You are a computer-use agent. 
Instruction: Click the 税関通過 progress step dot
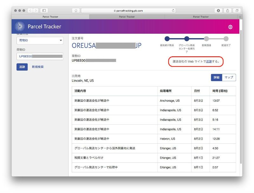click(206, 39)
